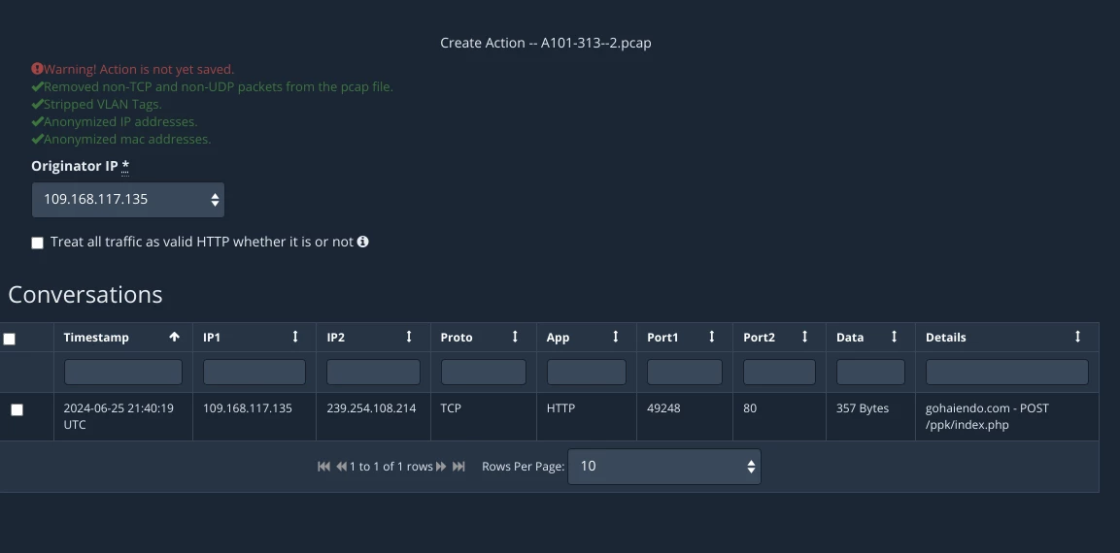Go to last page of rows
Viewport: 1120px width, 553px height.
tap(458, 466)
